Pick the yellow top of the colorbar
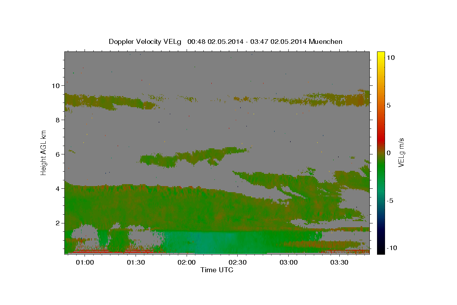This screenshot has width=457, height=305. tap(380, 54)
